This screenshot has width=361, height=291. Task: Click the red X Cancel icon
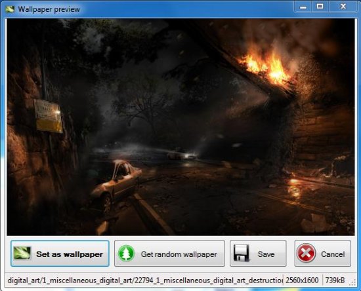tap(306, 253)
